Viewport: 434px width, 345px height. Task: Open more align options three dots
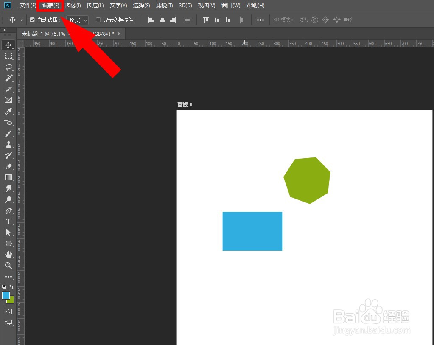tap(260, 20)
